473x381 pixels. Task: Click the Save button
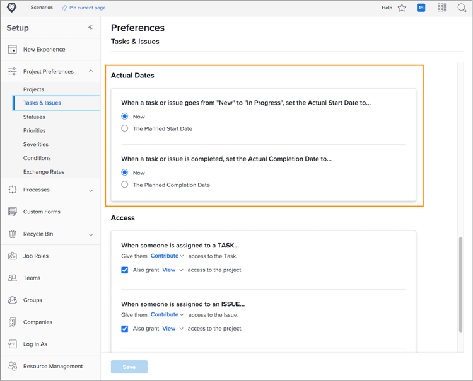click(129, 367)
